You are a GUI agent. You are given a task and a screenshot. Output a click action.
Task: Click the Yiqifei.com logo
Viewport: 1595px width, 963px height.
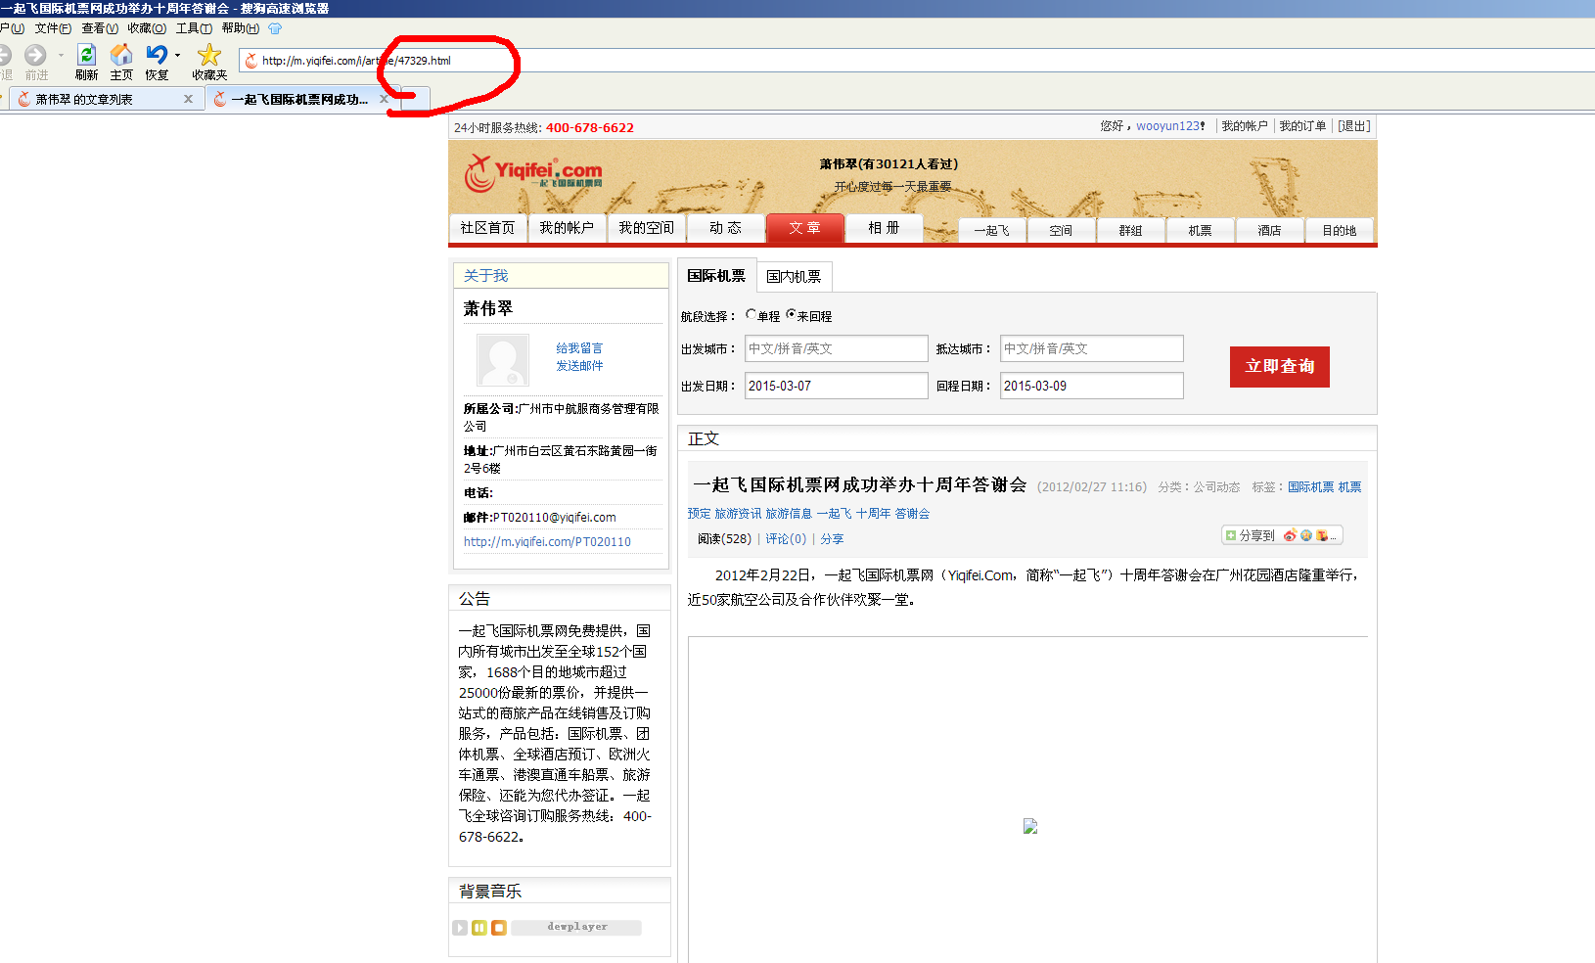[x=533, y=173]
